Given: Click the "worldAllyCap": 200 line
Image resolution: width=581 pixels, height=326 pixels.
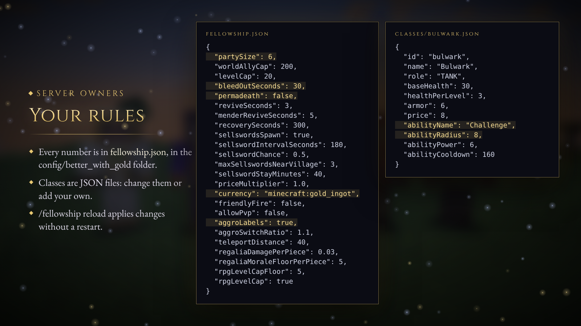Looking at the screenshot, I should (x=256, y=67).
